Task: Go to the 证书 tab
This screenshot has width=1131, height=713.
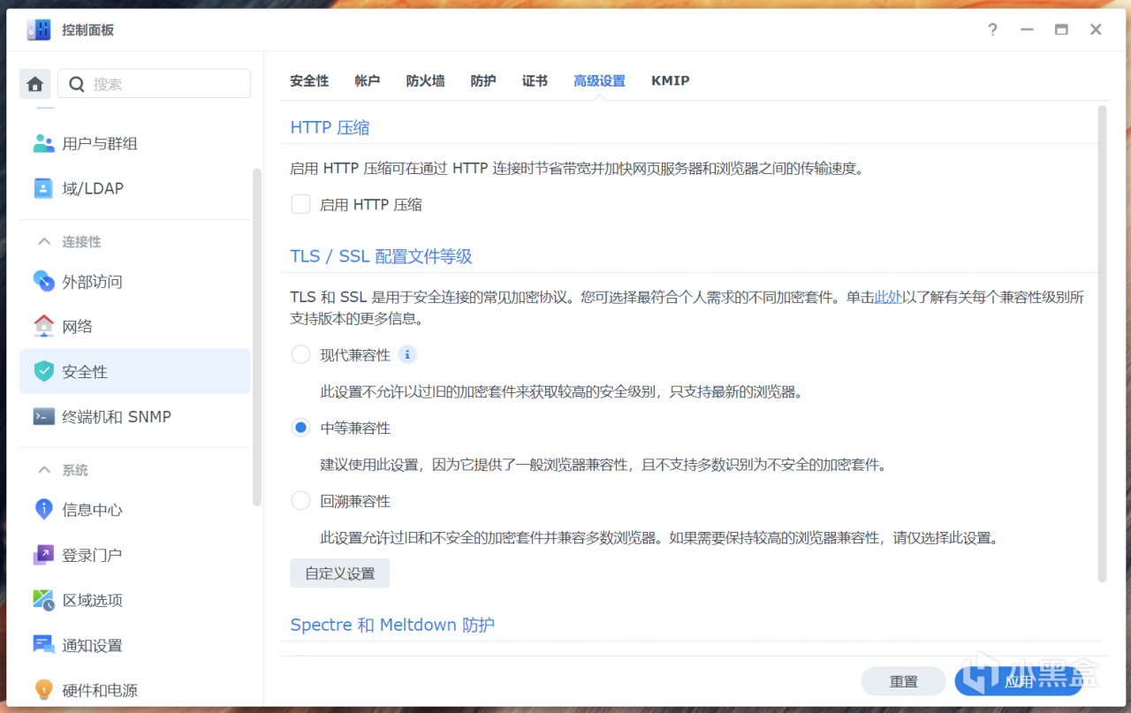Action: point(535,81)
